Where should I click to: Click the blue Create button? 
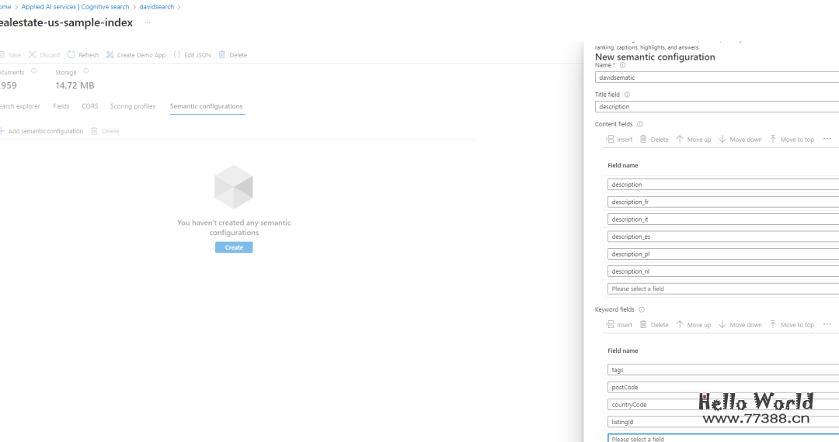pyautogui.click(x=234, y=247)
